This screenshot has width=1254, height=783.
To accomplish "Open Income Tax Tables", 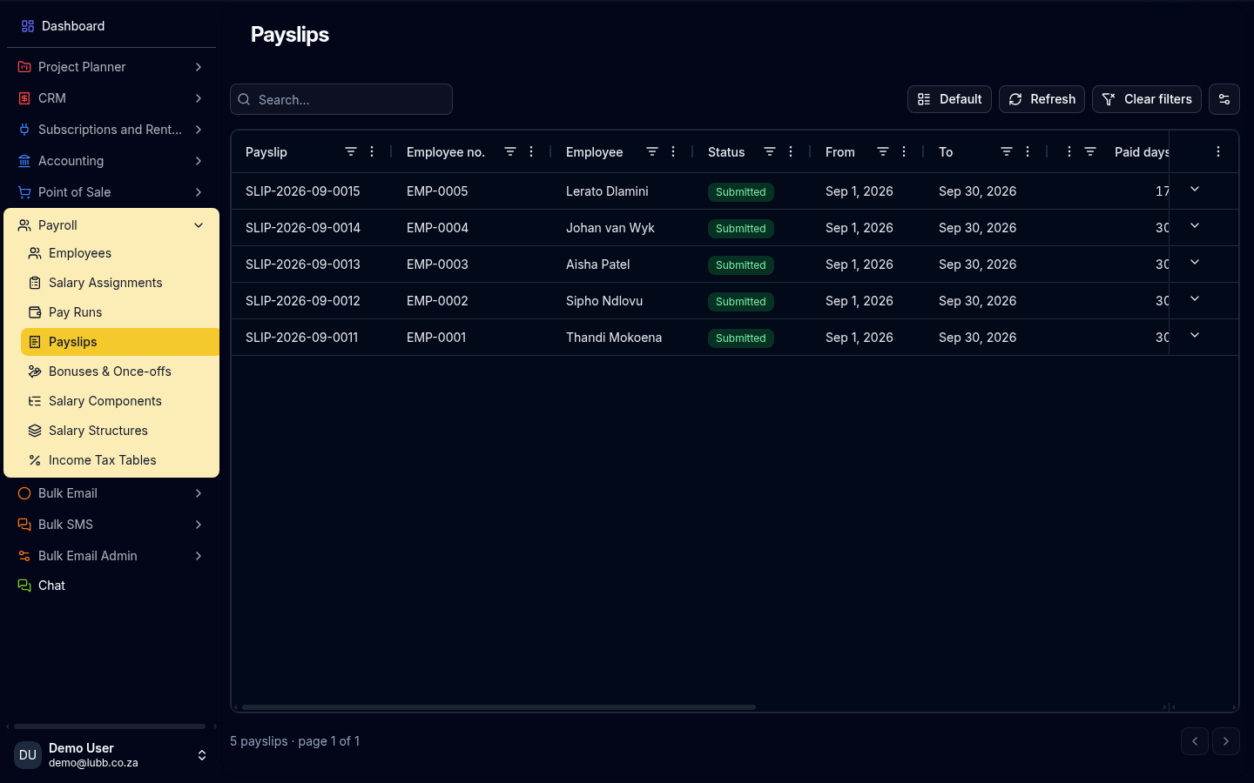I will (x=118, y=460).
